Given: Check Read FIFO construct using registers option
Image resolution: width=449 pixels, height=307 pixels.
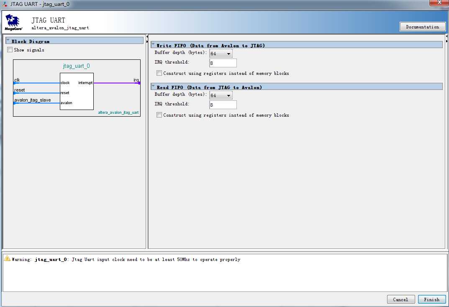Looking at the screenshot, I should pyautogui.click(x=159, y=115).
